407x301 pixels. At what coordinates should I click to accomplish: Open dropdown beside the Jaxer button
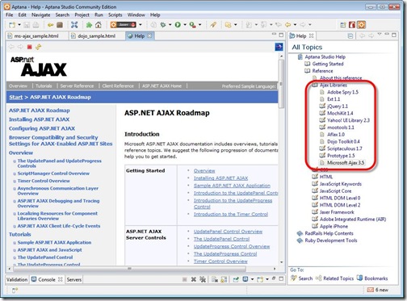141,25
